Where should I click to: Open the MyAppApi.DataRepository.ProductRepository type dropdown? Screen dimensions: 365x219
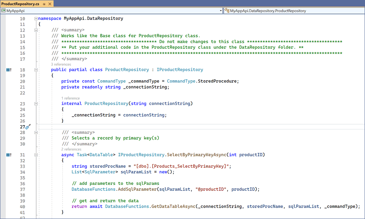tap(294, 11)
